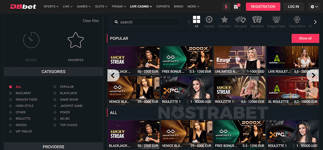
Task: Click Show all popular games
Action: [305, 38]
